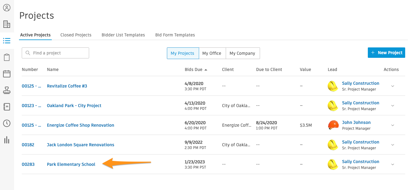
Task: Click the 8/24/2020 due to client date
Action: [x=266, y=122]
